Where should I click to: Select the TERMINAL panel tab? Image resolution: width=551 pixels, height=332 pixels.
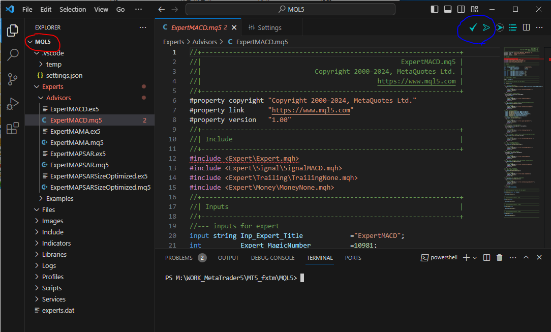[x=319, y=258]
